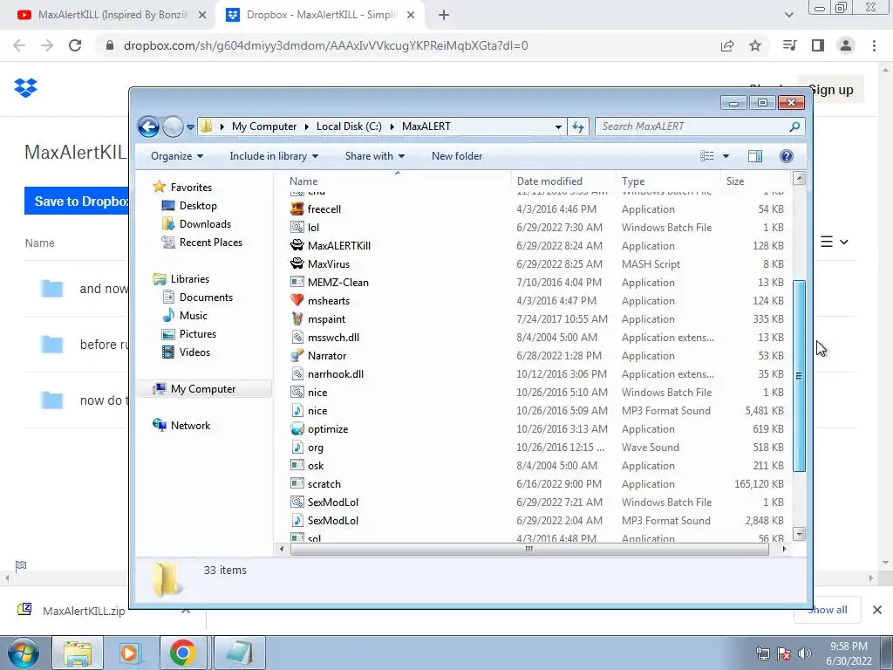Click the Search MaxALERT field
Viewport: 893px width, 670px height.
(700, 126)
